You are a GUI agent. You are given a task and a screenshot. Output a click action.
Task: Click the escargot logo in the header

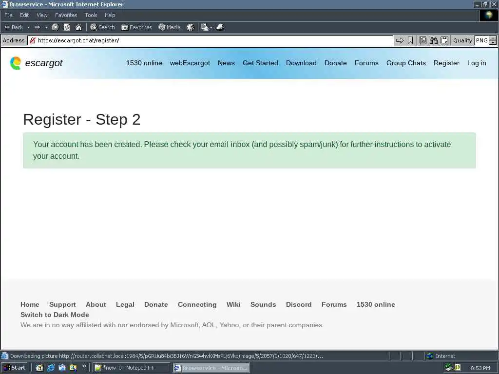[x=36, y=63]
